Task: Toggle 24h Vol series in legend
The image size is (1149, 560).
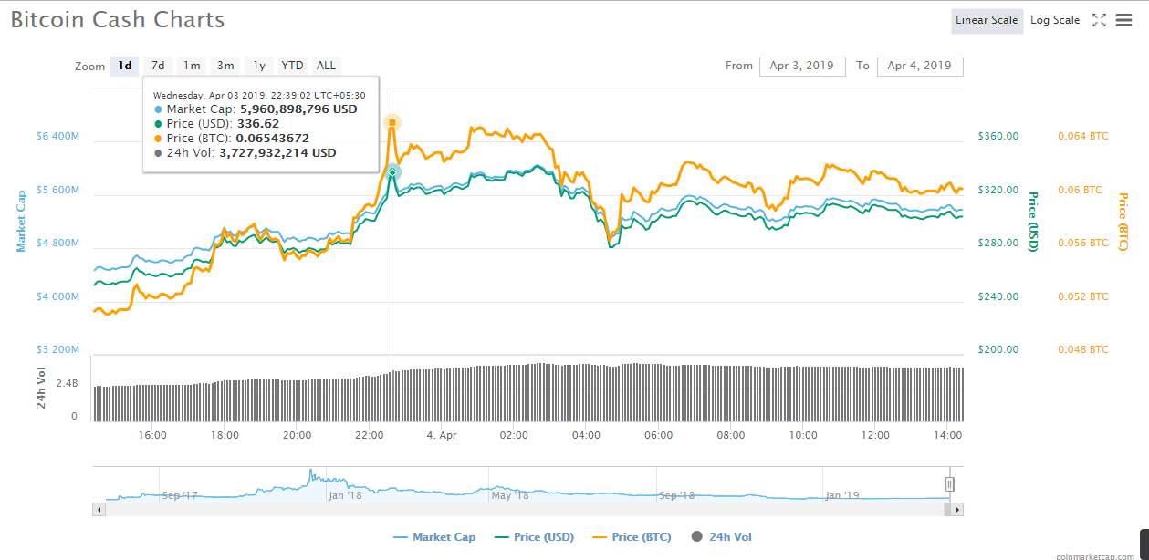Action: tap(722, 537)
